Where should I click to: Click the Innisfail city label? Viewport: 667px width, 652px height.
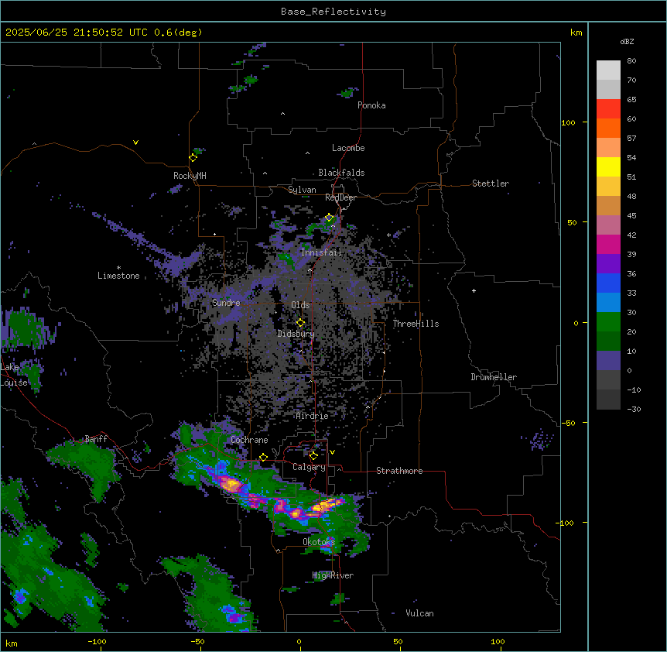321,252
